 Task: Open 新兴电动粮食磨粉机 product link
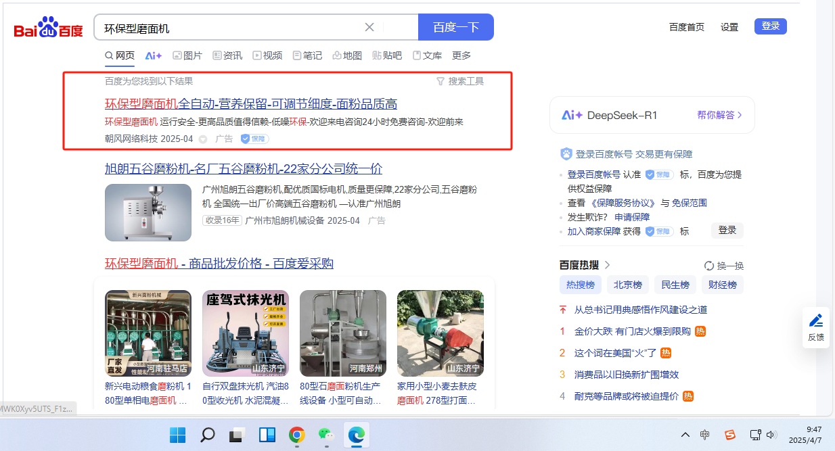(x=148, y=394)
